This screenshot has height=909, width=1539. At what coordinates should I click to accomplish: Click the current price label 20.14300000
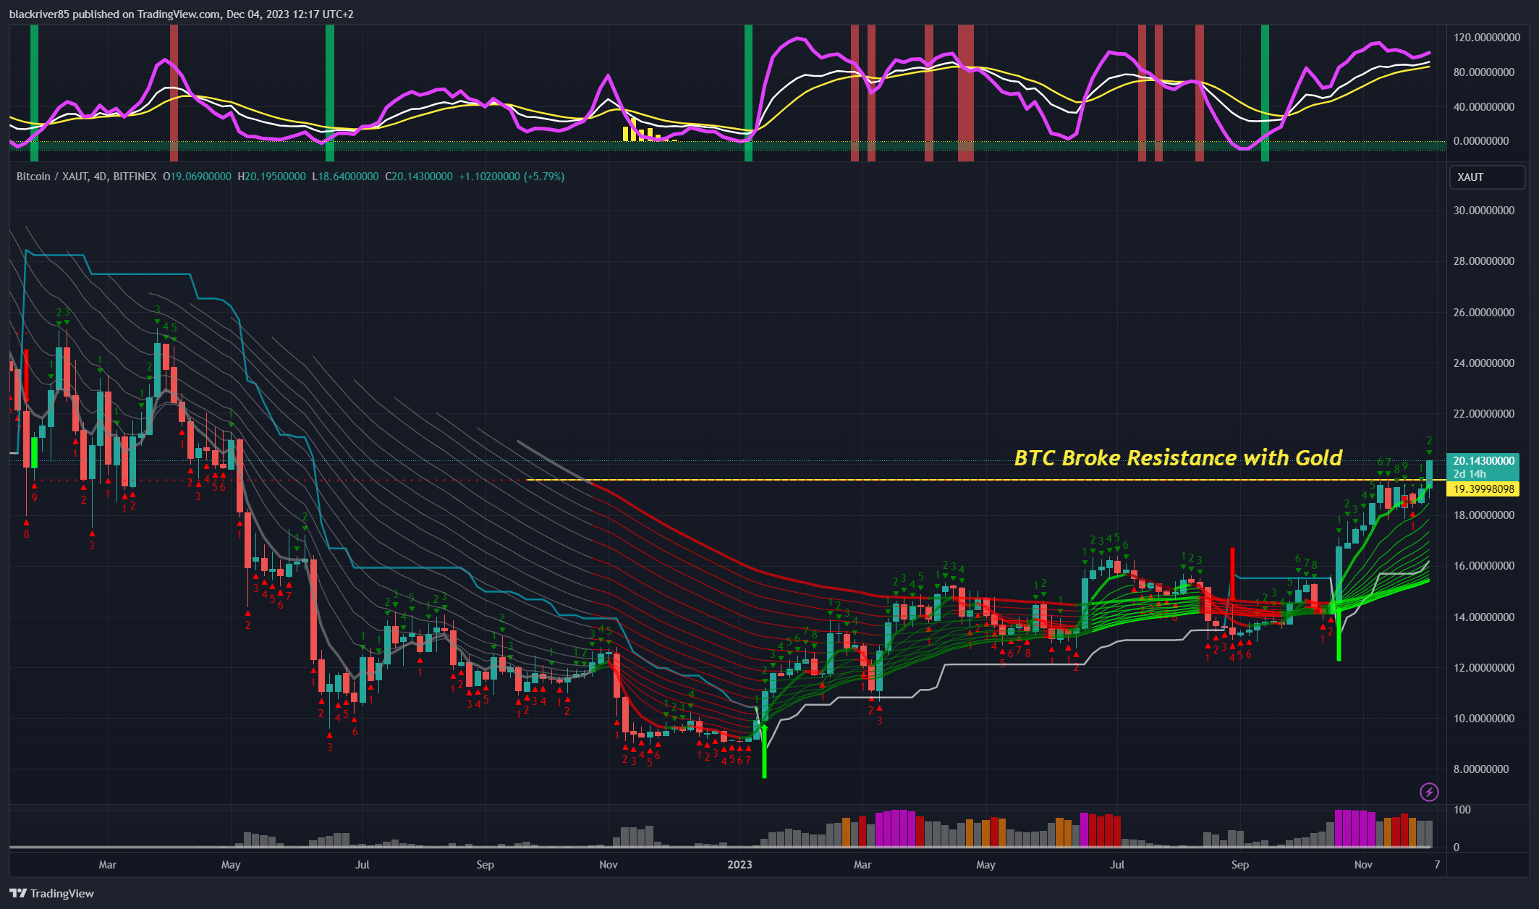(1483, 461)
